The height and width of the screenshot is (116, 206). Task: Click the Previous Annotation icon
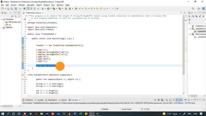pyautogui.click(x=92, y=9)
